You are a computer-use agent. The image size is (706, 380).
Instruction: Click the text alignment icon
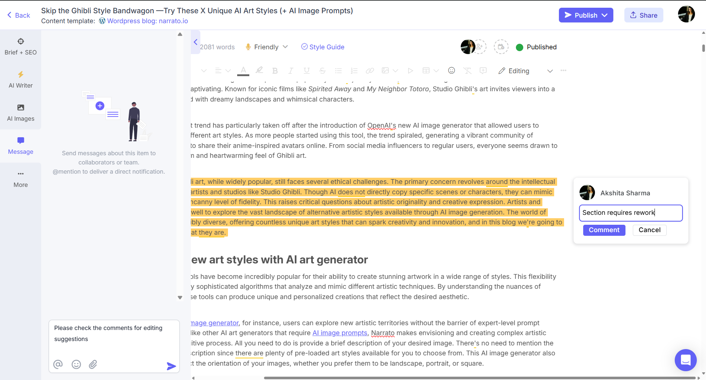tap(218, 71)
